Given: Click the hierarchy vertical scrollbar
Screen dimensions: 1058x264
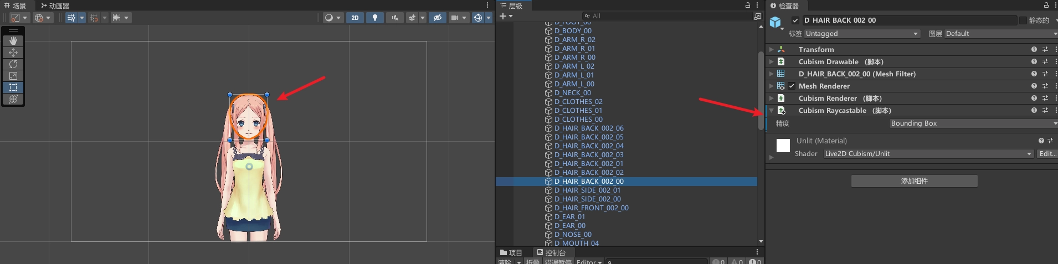Looking at the screenshot, I should pos(761,91).
